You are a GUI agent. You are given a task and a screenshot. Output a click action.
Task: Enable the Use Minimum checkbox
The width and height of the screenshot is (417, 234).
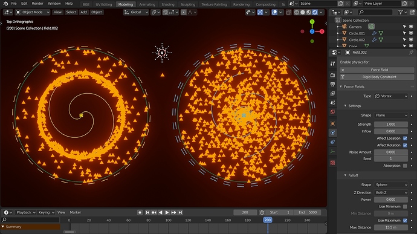coord(405,207)
